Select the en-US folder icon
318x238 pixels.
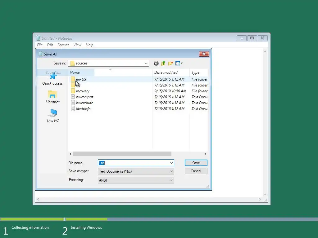(x=73, y=79)
